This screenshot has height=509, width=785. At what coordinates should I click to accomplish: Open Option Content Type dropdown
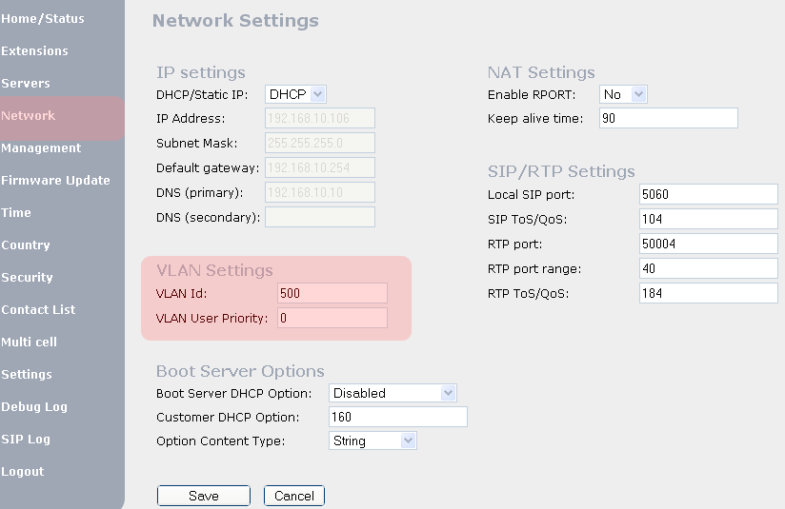pyautogui.click(x=372, y=441)
